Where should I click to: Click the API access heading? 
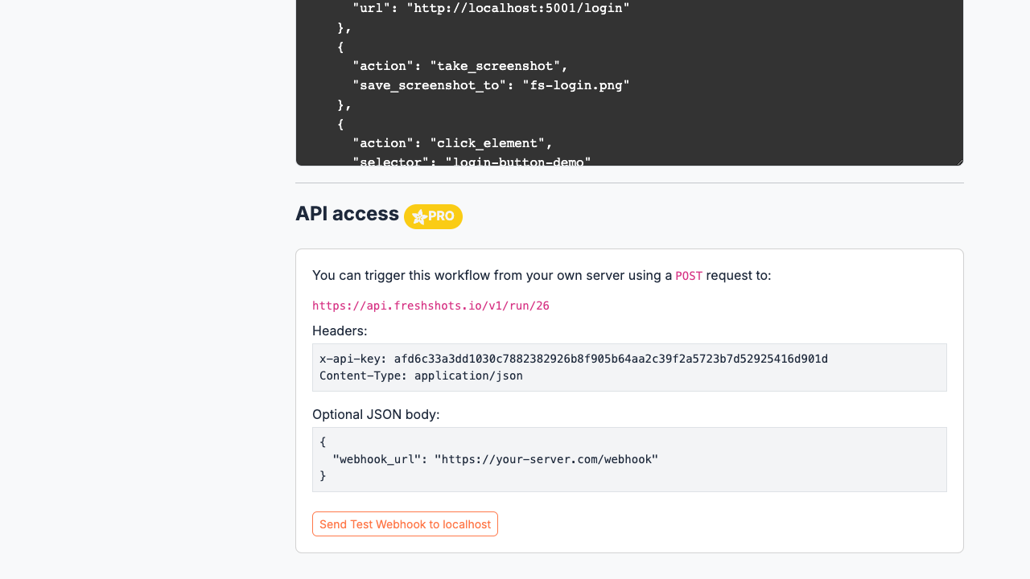pos(347,214)
